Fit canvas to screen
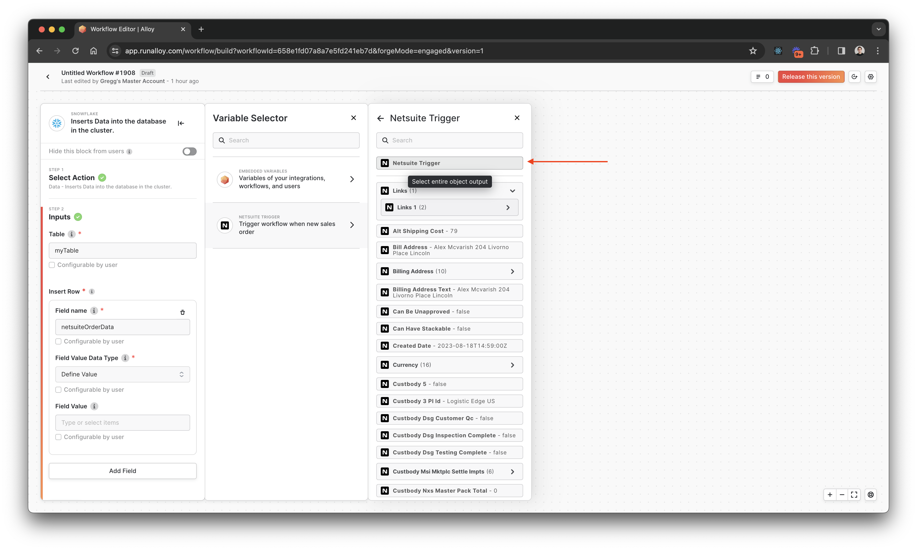The width and height of the screenshot is (917, 550). tap(854, 495)
